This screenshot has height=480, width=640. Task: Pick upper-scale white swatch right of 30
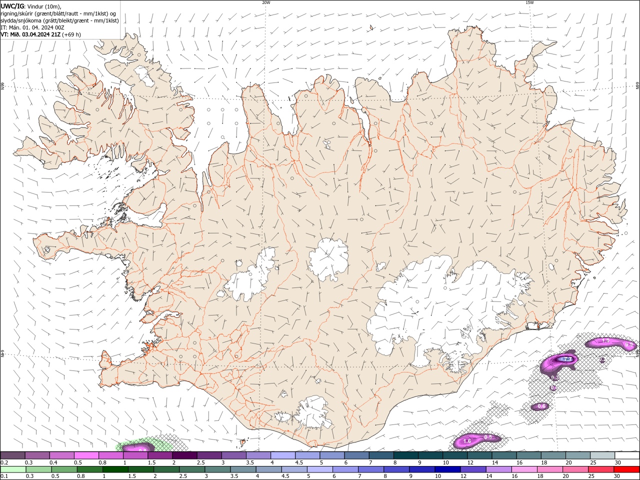click(x=627, y=455)
